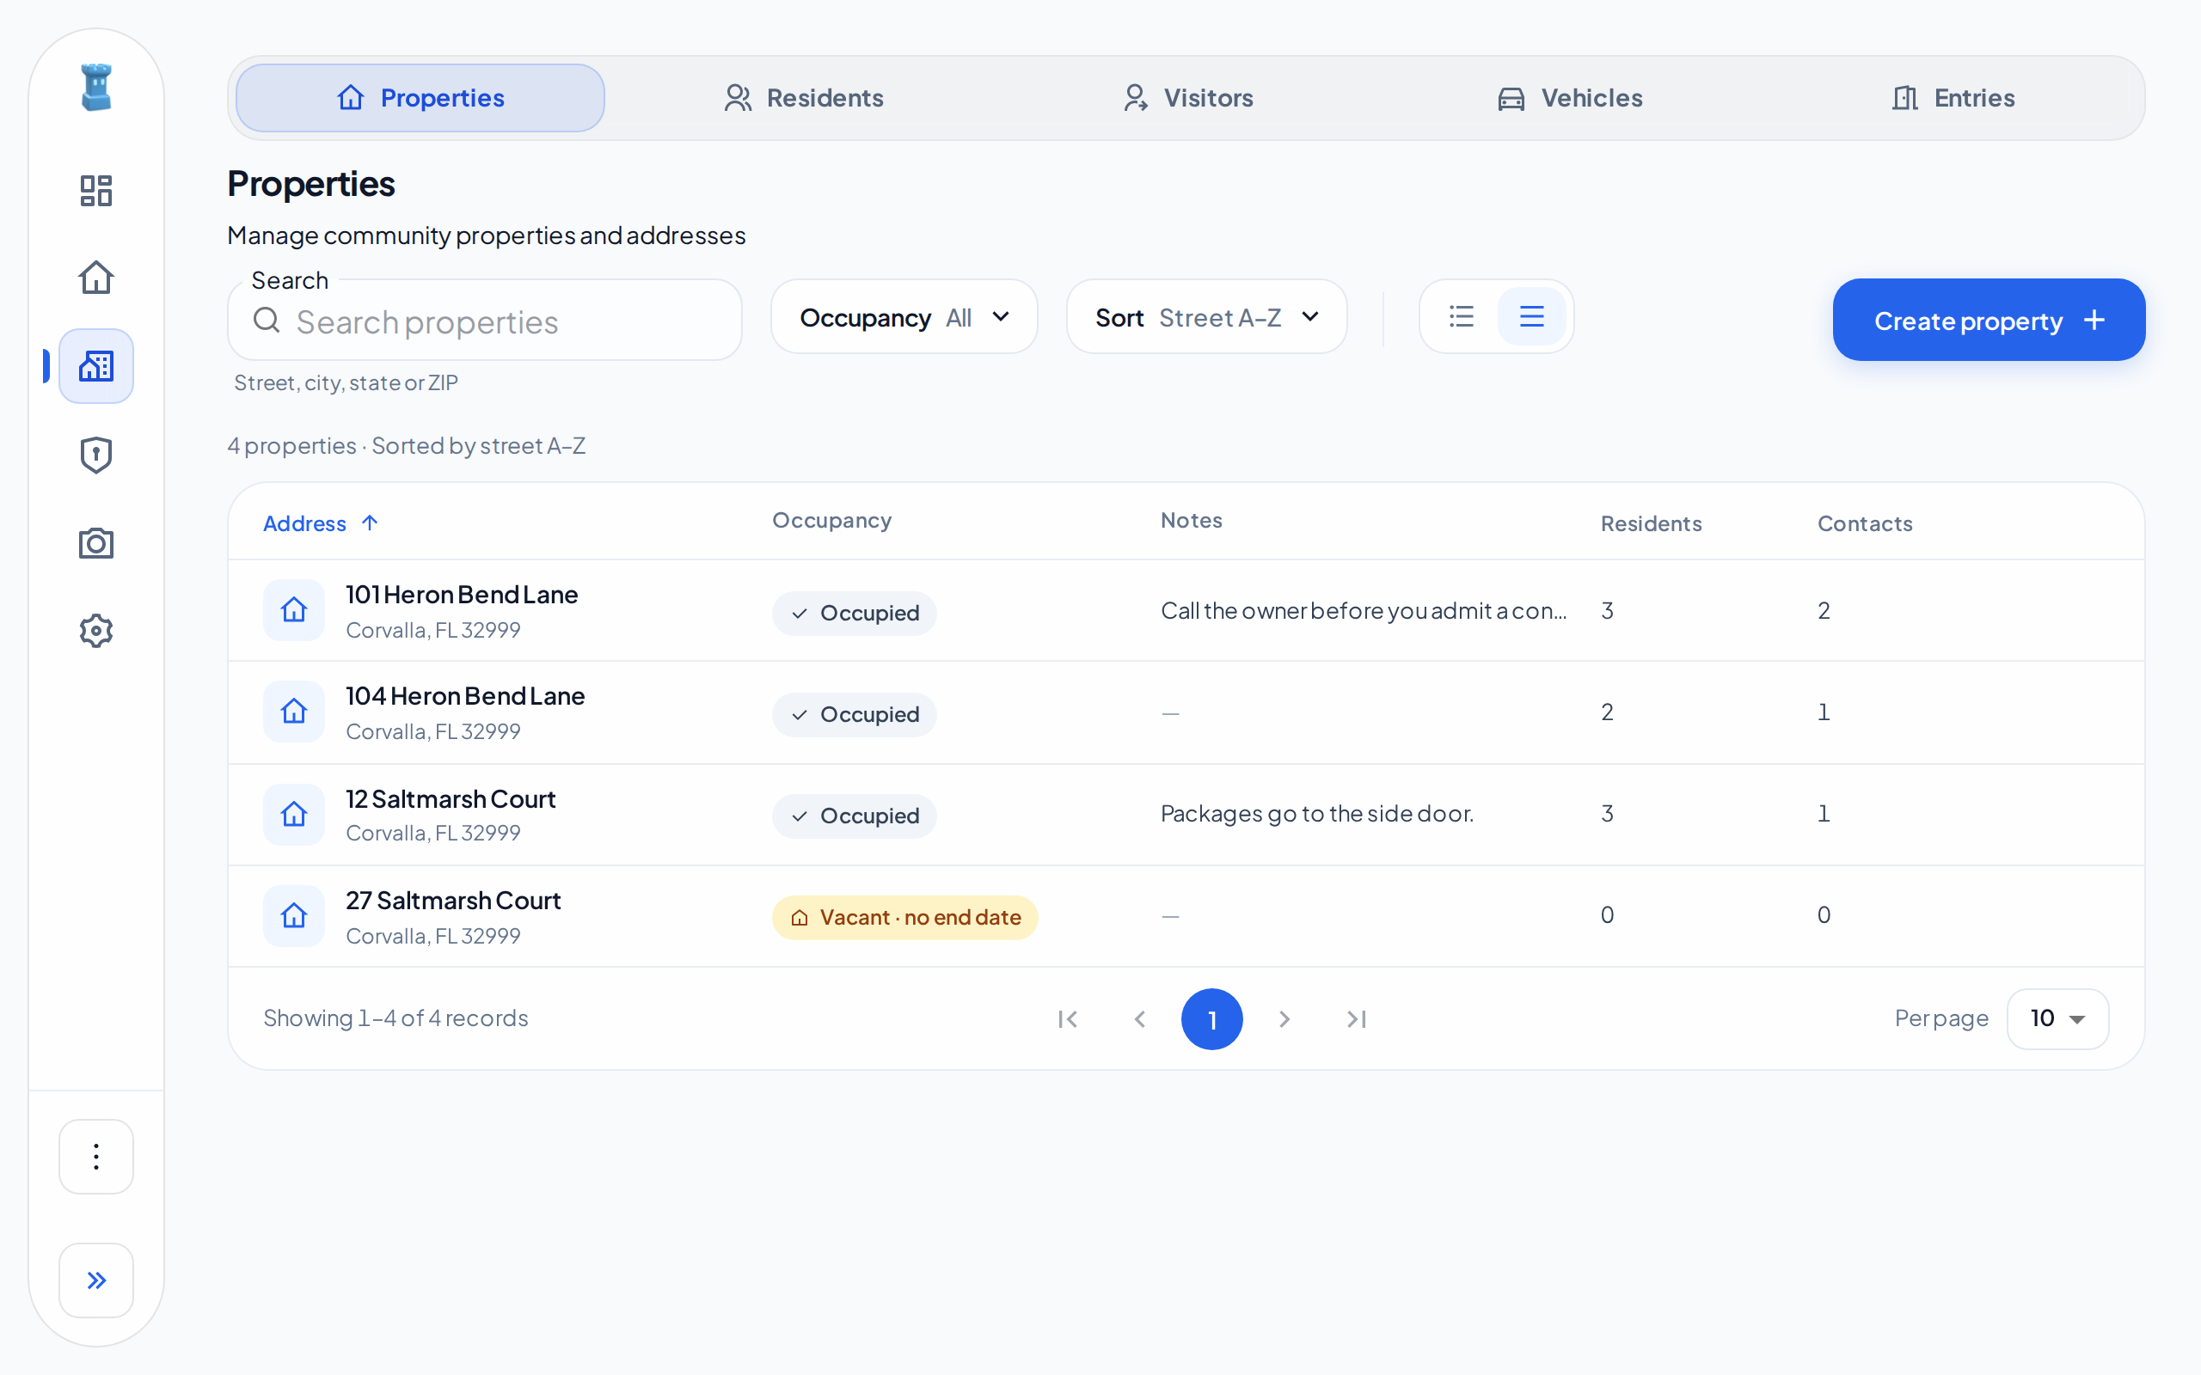2201x1375 pixels.
Task: Expand the sidebar with double-chevron button
Action: (x=95, y=1280)
